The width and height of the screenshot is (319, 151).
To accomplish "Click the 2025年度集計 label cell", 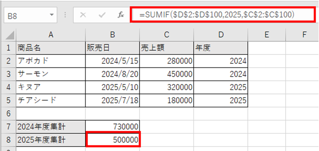I will (x=51, y=139).
